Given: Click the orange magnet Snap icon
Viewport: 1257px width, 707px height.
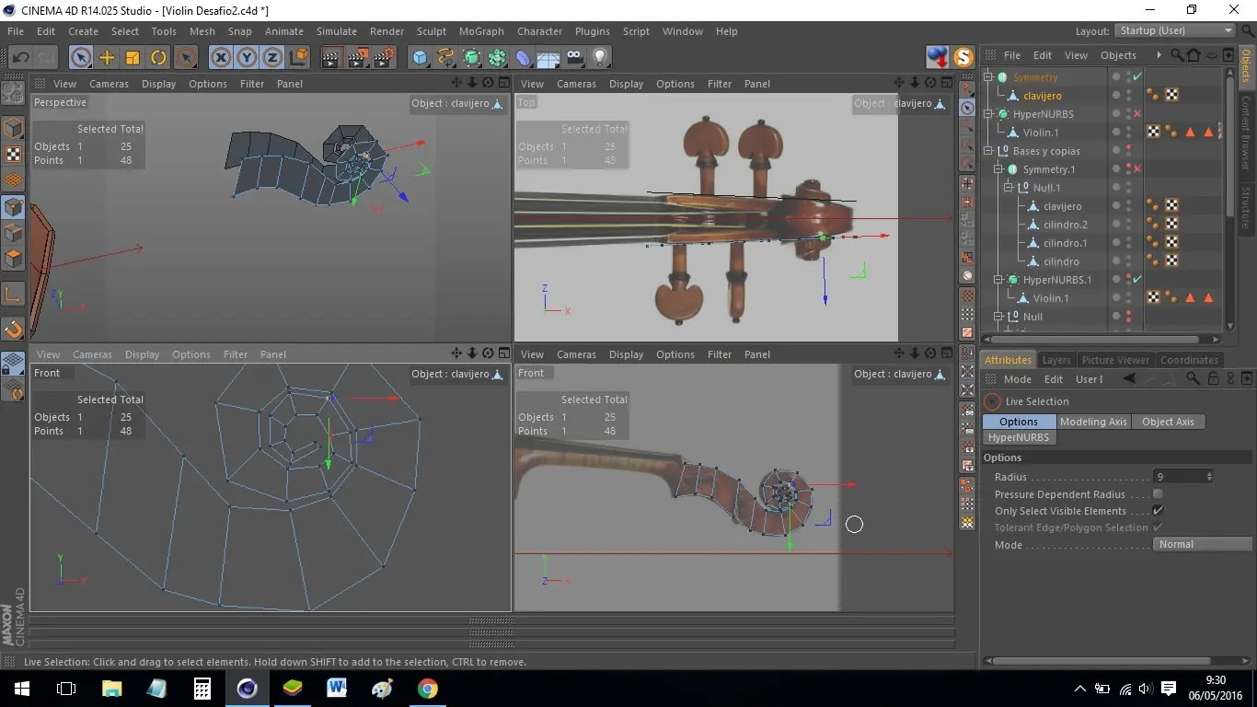Looking at the screenshot, I should [13, 329].
